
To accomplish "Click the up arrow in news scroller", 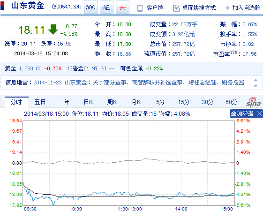I will [x=255, y=80].
